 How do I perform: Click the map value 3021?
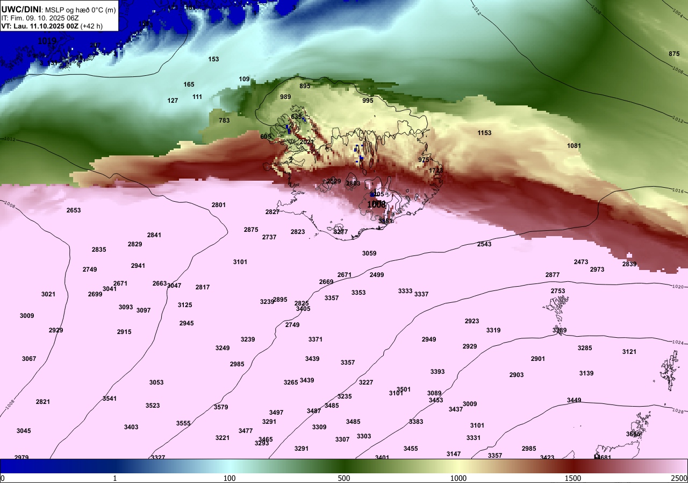click(x=48, y=294)
